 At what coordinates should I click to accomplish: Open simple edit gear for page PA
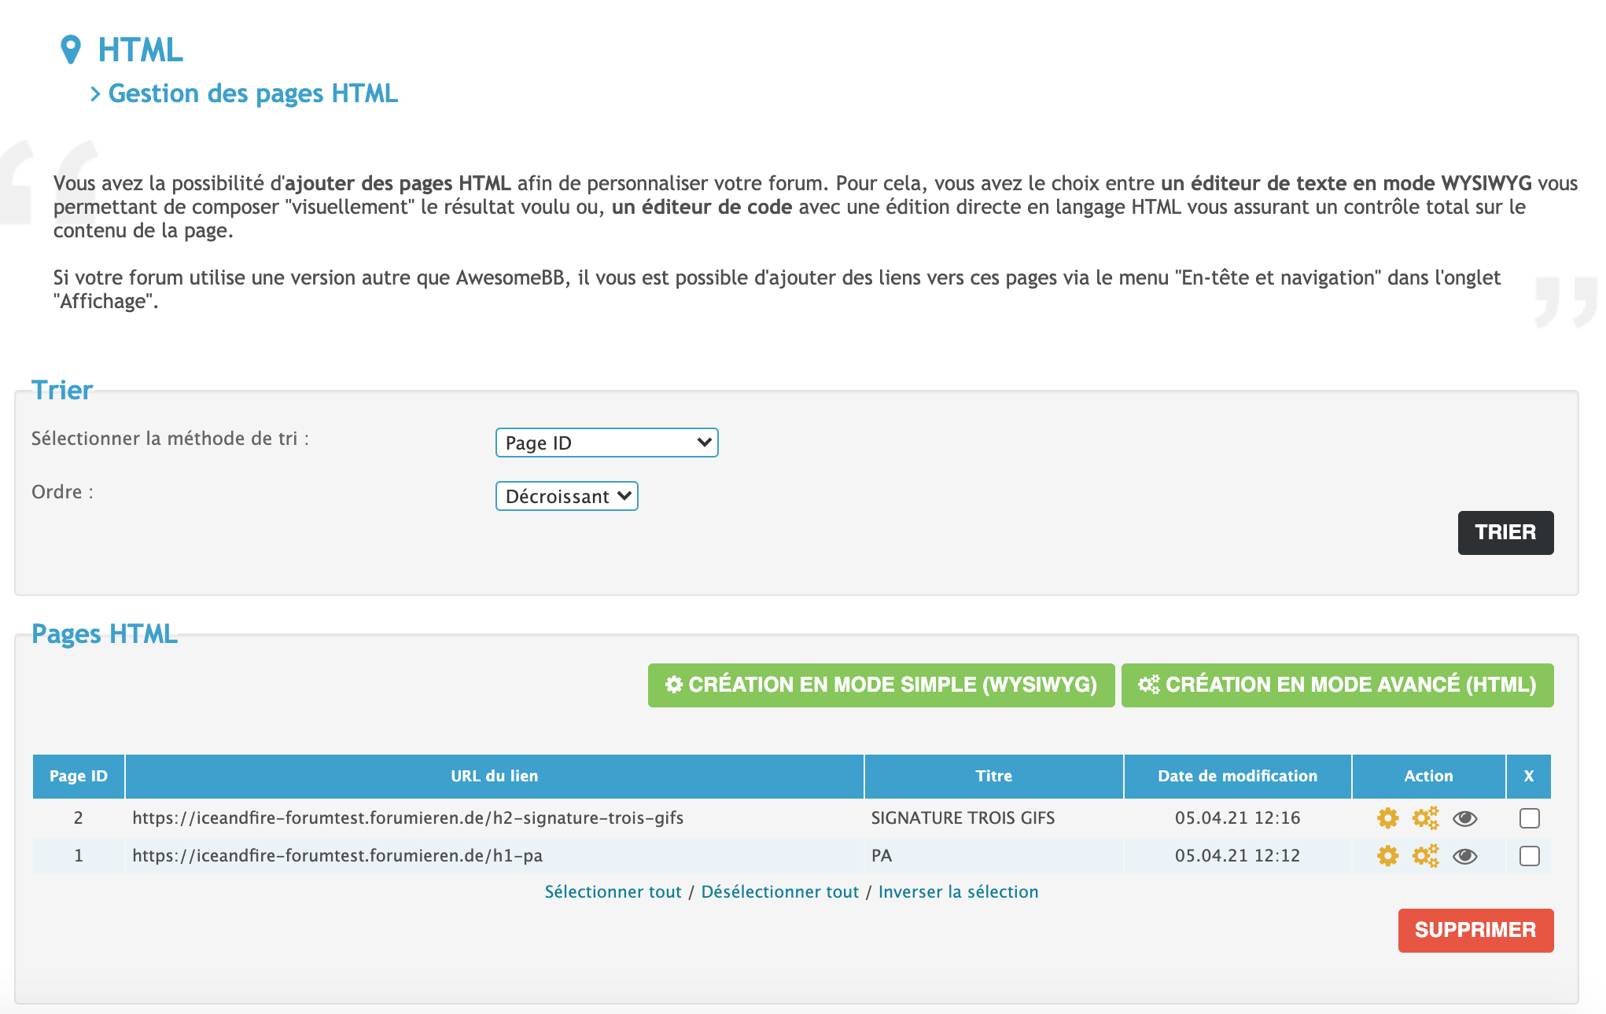[1388, 856]
